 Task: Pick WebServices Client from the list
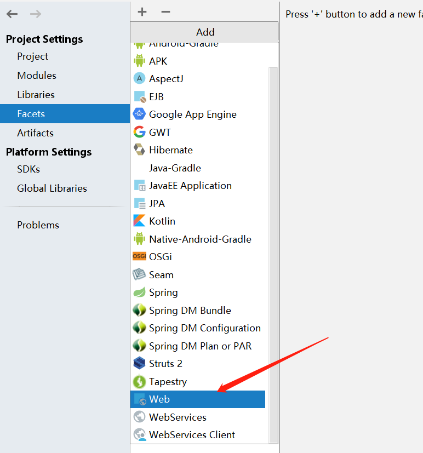tap(192, 435)
